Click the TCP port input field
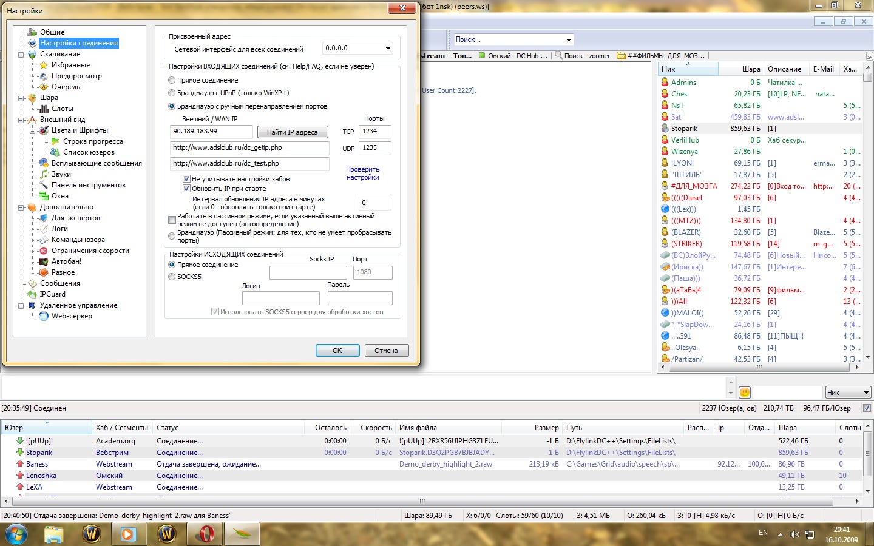 pos(374,132)
